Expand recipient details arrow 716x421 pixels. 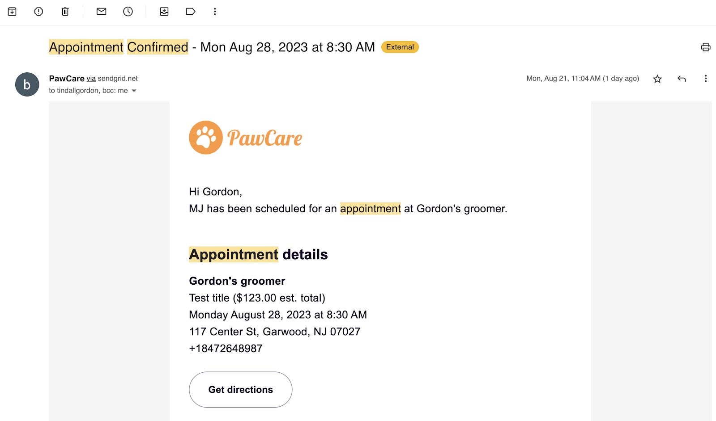[134, 91]
